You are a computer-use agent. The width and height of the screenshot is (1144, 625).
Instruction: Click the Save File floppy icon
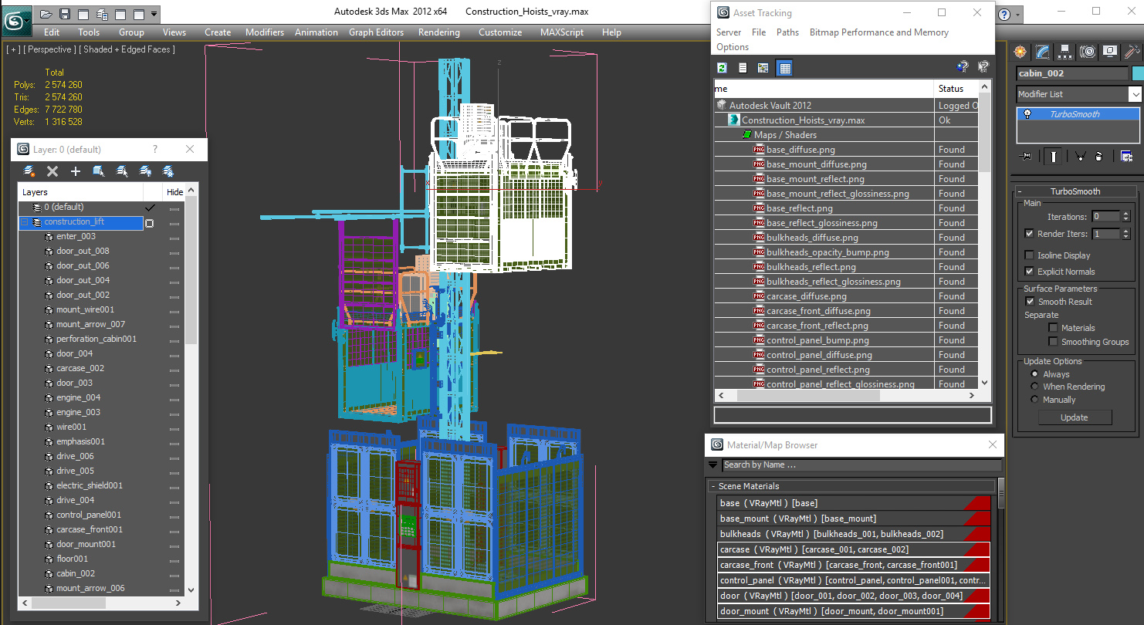(x=65, y=14)
